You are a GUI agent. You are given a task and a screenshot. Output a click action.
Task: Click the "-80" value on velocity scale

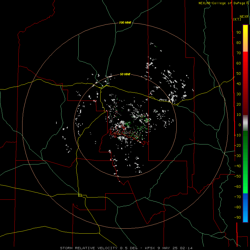[237, 207]
